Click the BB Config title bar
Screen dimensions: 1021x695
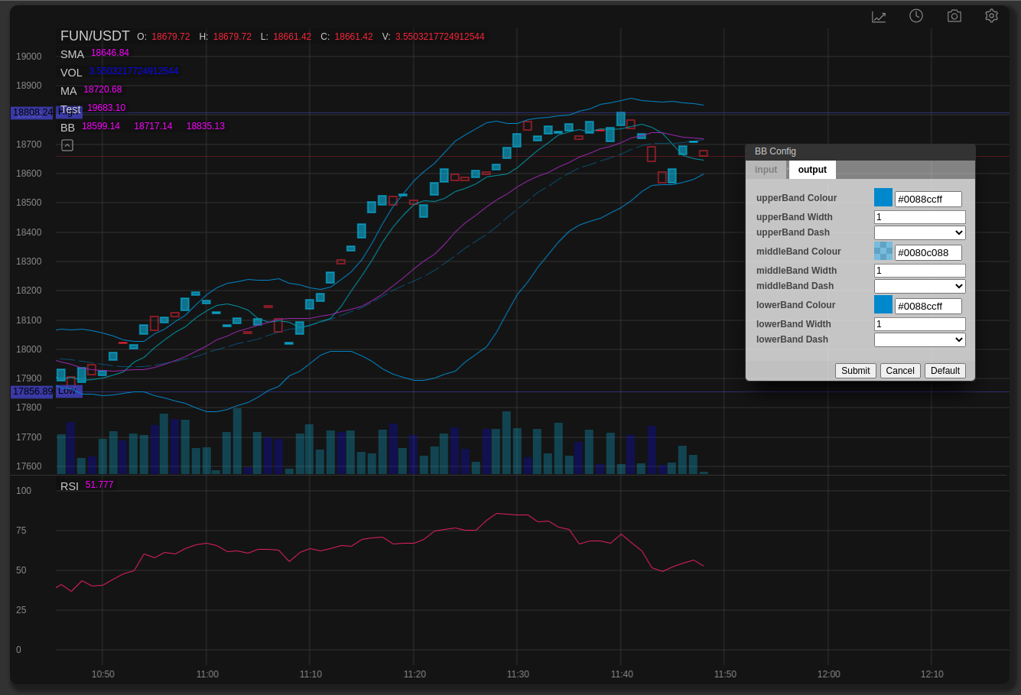click(x=860, y=151)
